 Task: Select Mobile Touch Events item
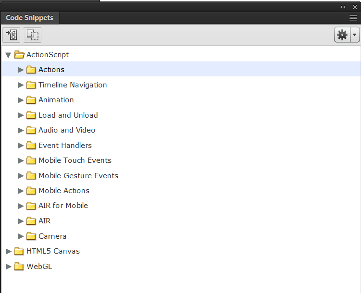click(75, 160)
